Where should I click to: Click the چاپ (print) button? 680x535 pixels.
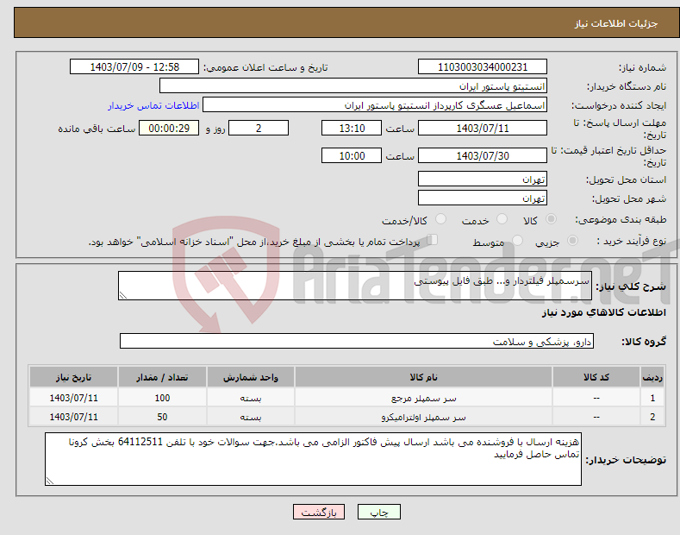click(378, 512)
